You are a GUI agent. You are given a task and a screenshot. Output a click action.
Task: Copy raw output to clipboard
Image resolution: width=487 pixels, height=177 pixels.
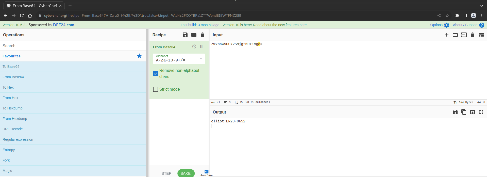pyautogui.click(x=464, y=112)
